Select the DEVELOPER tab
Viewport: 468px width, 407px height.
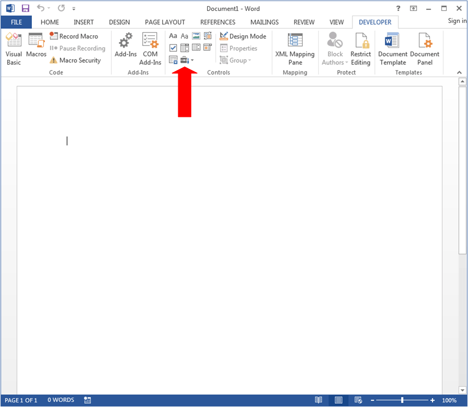[375, 22]
